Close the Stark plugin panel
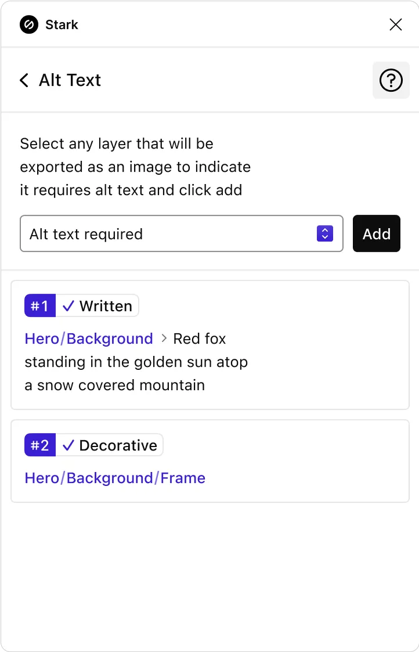This screenshot has width=419, height=652. (x=395, y=24)
